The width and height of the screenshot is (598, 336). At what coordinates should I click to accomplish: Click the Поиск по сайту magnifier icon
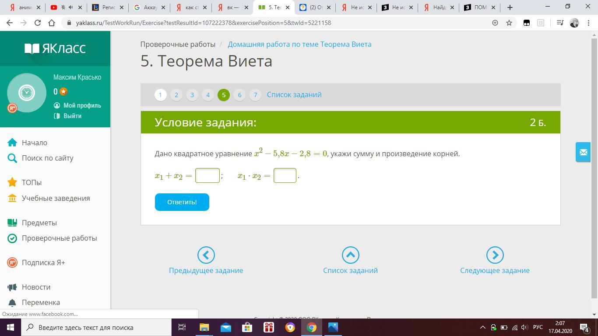(x=12, y=158)
